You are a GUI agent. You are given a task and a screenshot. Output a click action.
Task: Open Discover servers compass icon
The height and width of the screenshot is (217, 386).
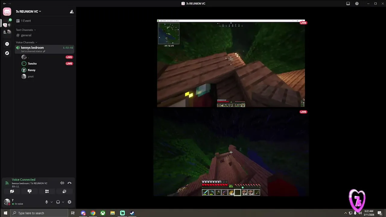7,53
